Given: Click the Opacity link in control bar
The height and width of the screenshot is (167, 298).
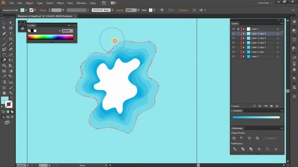Looking at the screenshot, I should [x=120, y=10].
